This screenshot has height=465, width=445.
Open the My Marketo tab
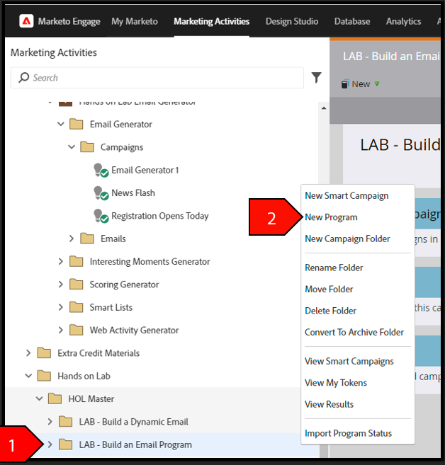click(135, 21)
